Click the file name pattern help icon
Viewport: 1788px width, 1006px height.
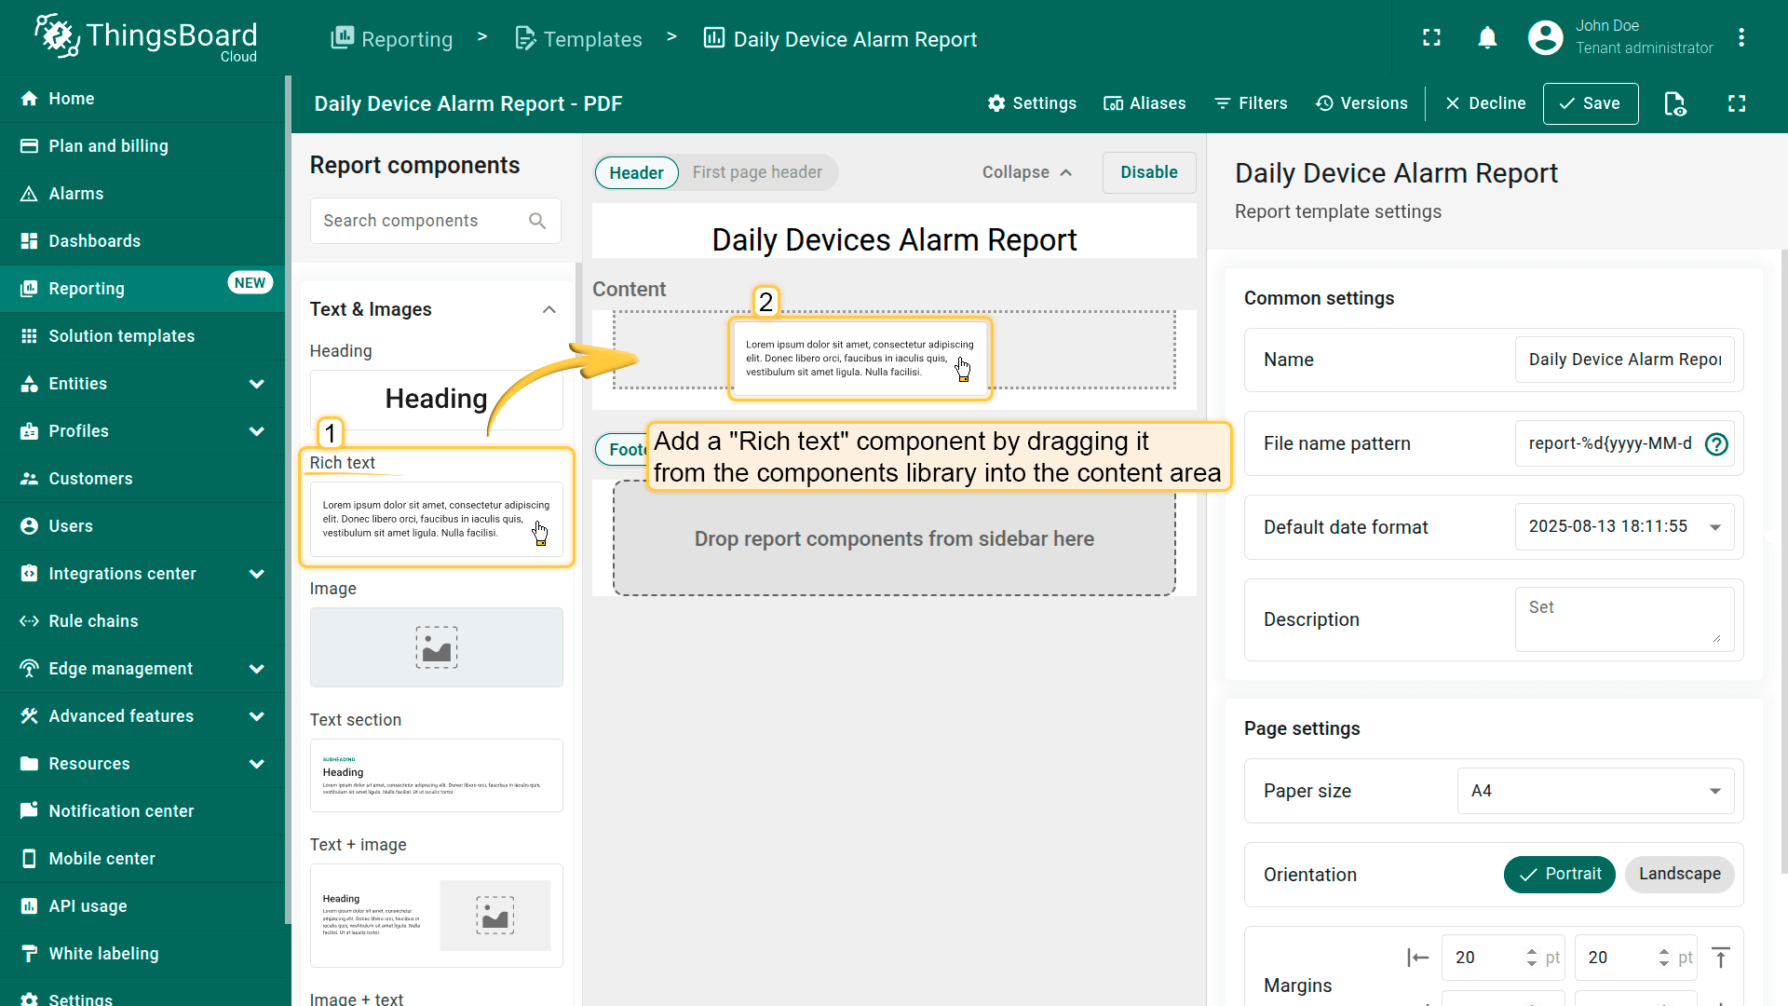click(1716, 444)
